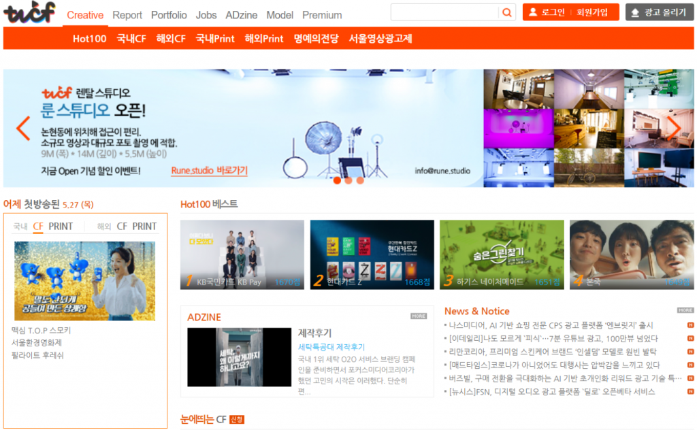Go to previous banner slide arrow
The width and height of the screenshot is (697, 430).
pos(23,129)
